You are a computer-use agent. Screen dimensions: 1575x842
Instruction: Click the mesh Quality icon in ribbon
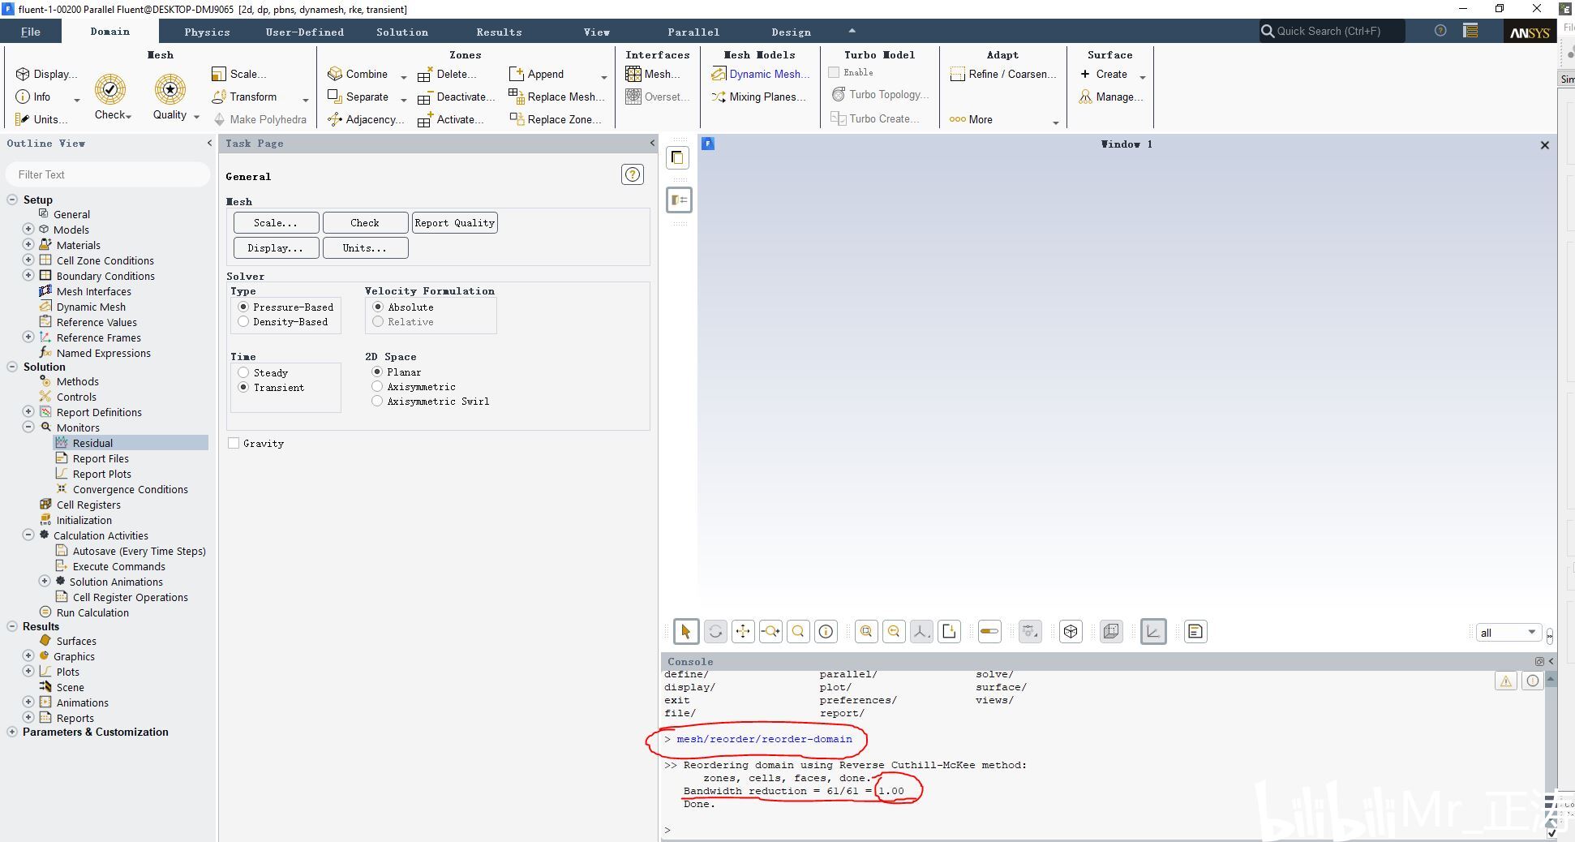(x=170, y=89)
